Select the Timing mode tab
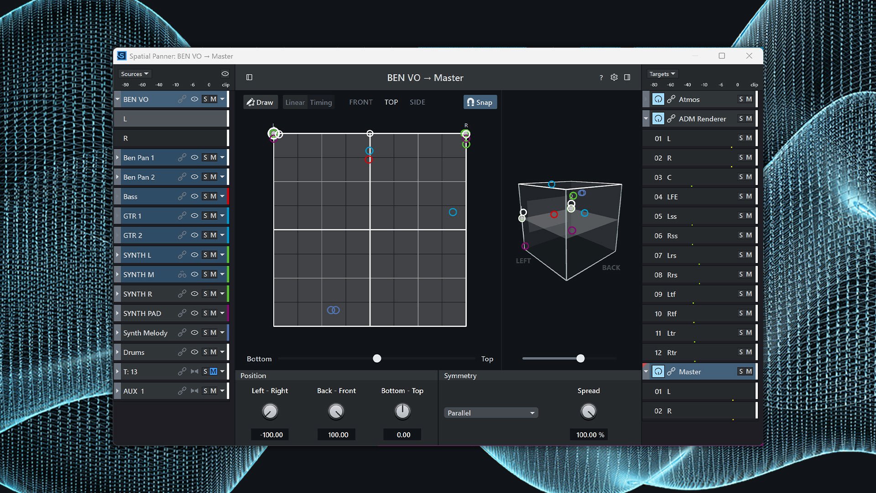The width and height of the screenshot is (876, 493). (321, 102)
